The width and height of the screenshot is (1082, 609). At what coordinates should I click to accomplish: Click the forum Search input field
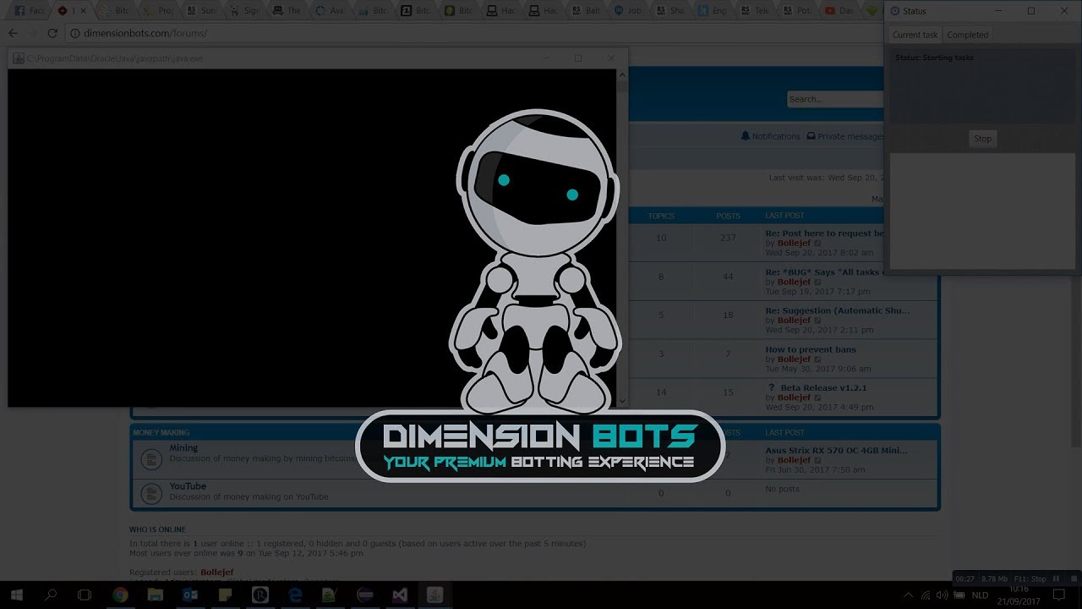pyautogui.click(x=833, y=99)
